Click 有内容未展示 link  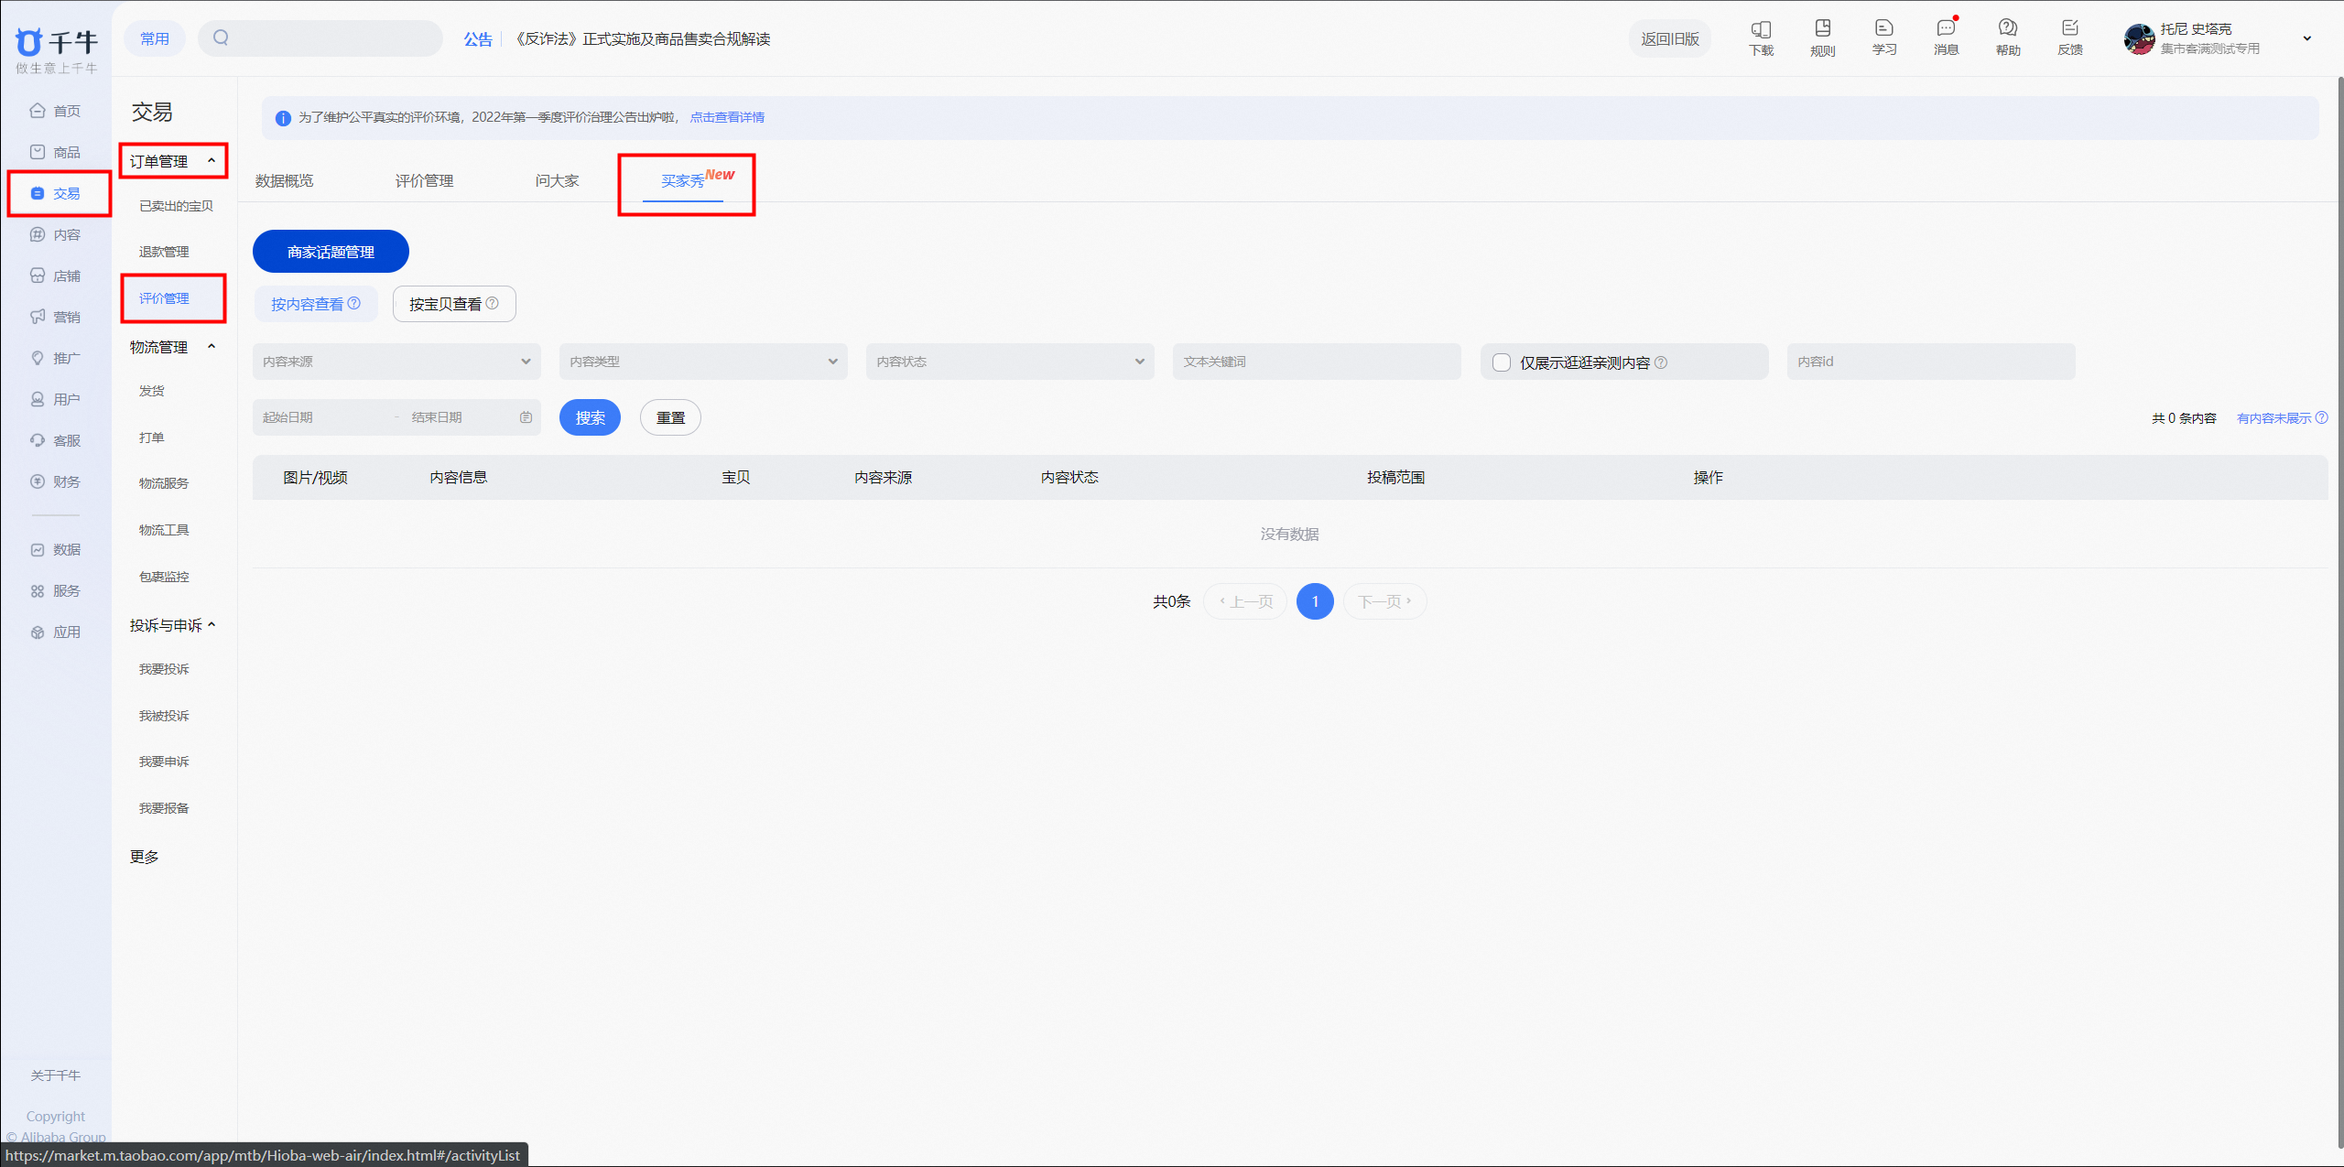(x=2273, y=418)
